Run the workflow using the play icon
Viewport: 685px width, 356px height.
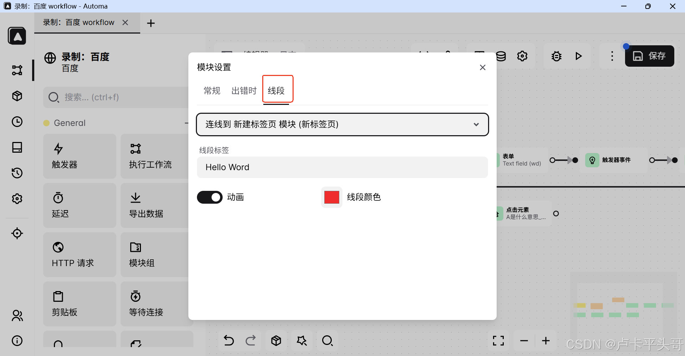[579, 56]
